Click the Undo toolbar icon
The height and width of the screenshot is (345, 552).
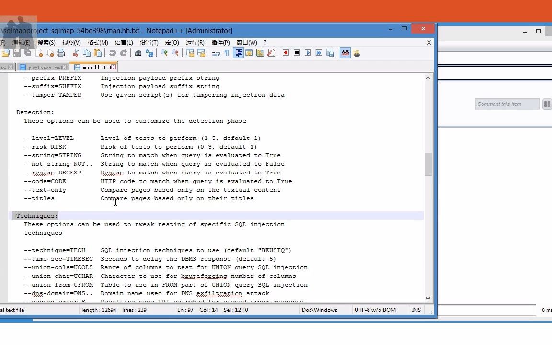click(x=113, y=53)
